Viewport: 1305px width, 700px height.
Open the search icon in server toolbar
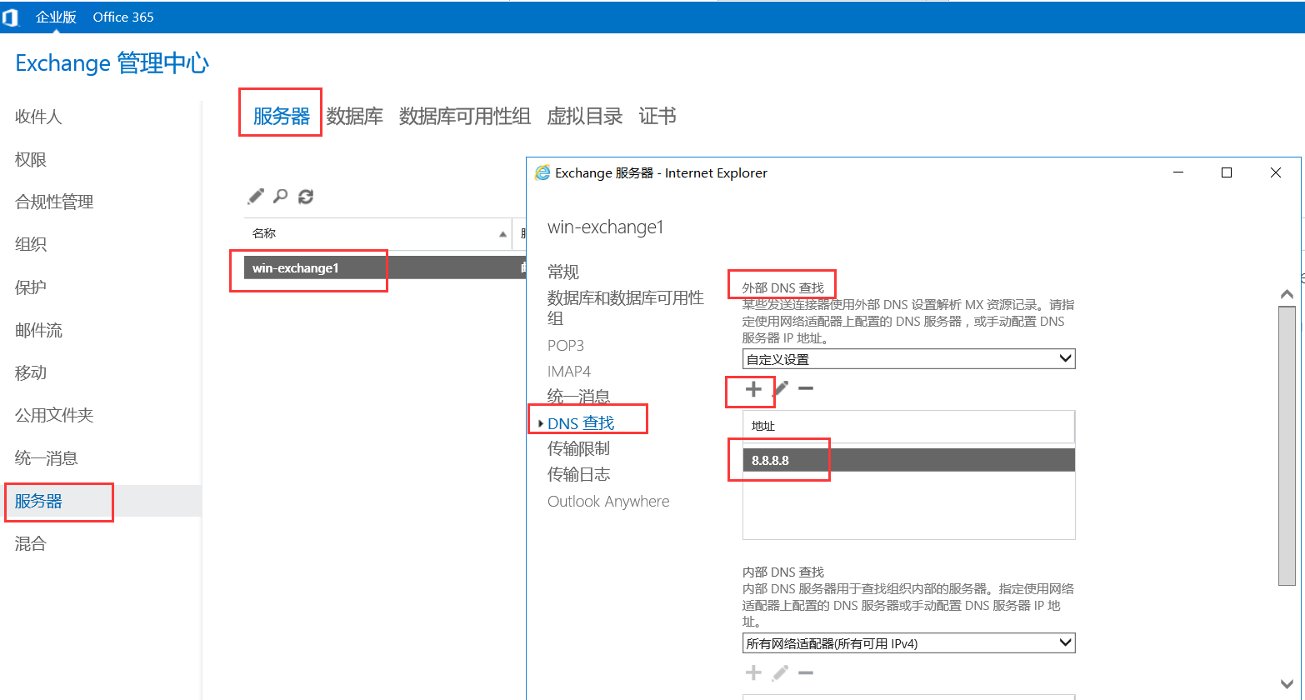(x=280, y=196)
